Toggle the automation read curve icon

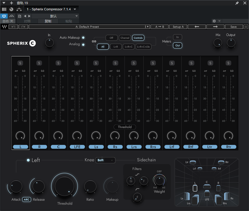click(12, 16)
